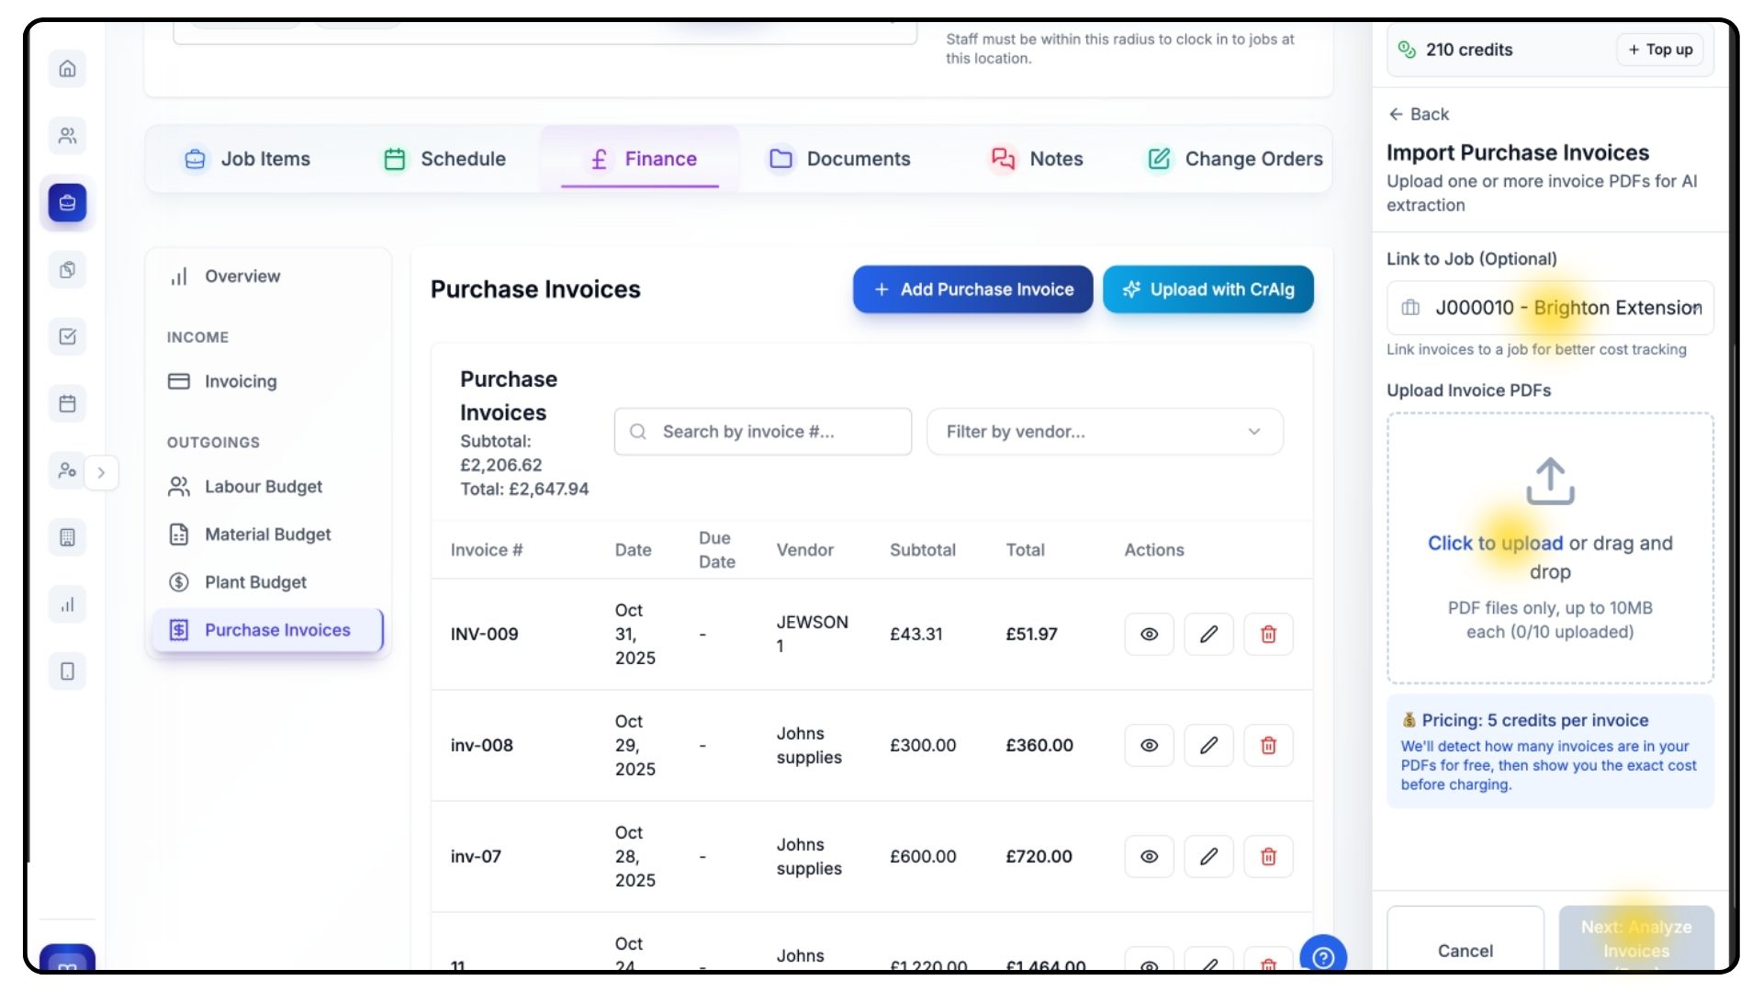Screen dimensions: 1763x992
Task: Click Add Purchase Invoice button
Action: pos(972,289)
